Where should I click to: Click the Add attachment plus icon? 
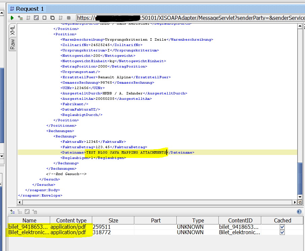point(12,211)
